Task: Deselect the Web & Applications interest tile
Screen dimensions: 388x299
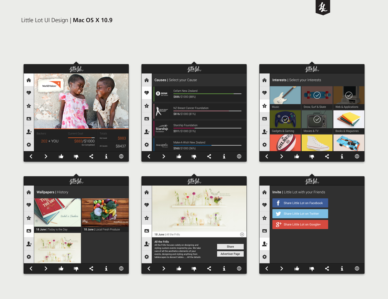Action: 349,98
